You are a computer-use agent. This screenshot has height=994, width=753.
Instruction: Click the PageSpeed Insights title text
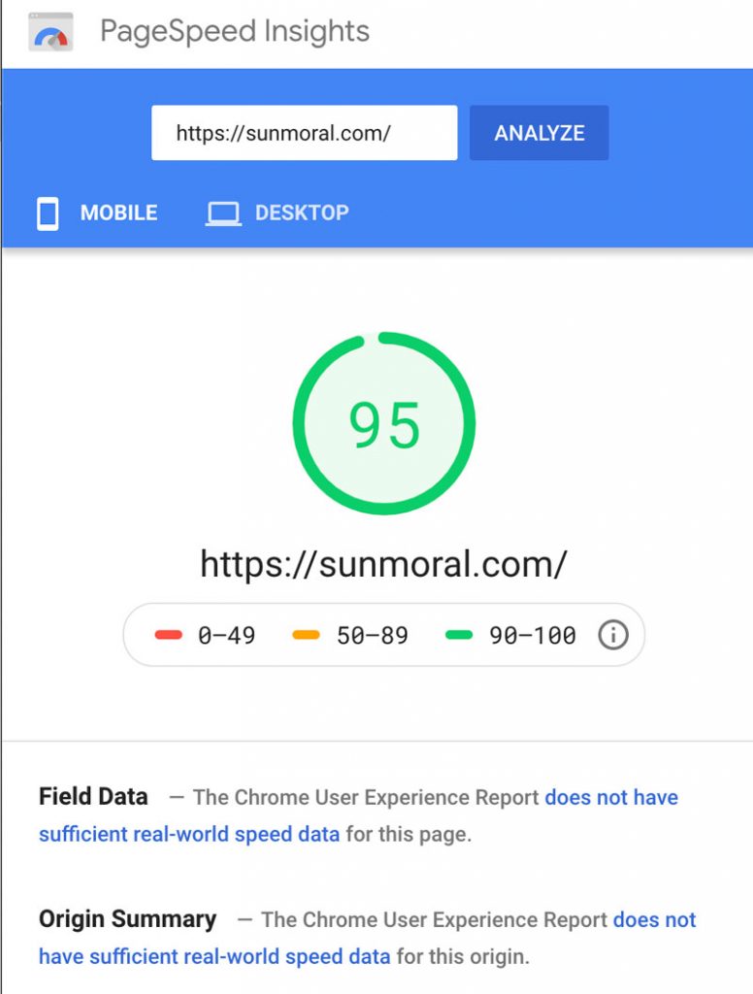(x=233, y=30)
